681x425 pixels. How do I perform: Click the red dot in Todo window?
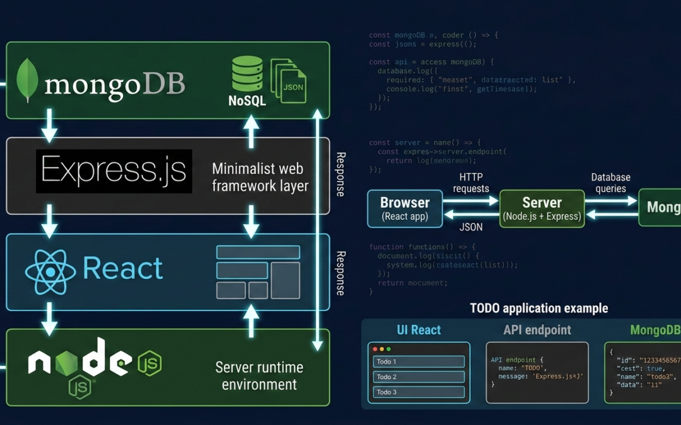pyautogui.click(x=375, y=349)
